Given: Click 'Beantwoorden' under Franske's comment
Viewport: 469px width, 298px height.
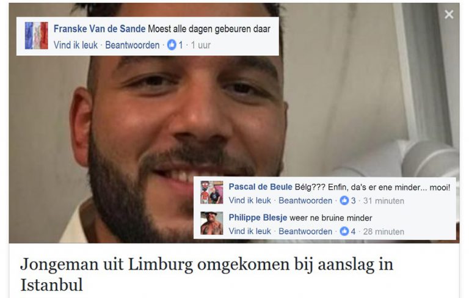Looking at the screenshot, I should click(132, 45).
